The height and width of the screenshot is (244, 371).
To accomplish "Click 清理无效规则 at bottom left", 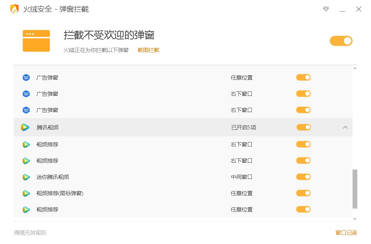I will (x=30, y=232).
